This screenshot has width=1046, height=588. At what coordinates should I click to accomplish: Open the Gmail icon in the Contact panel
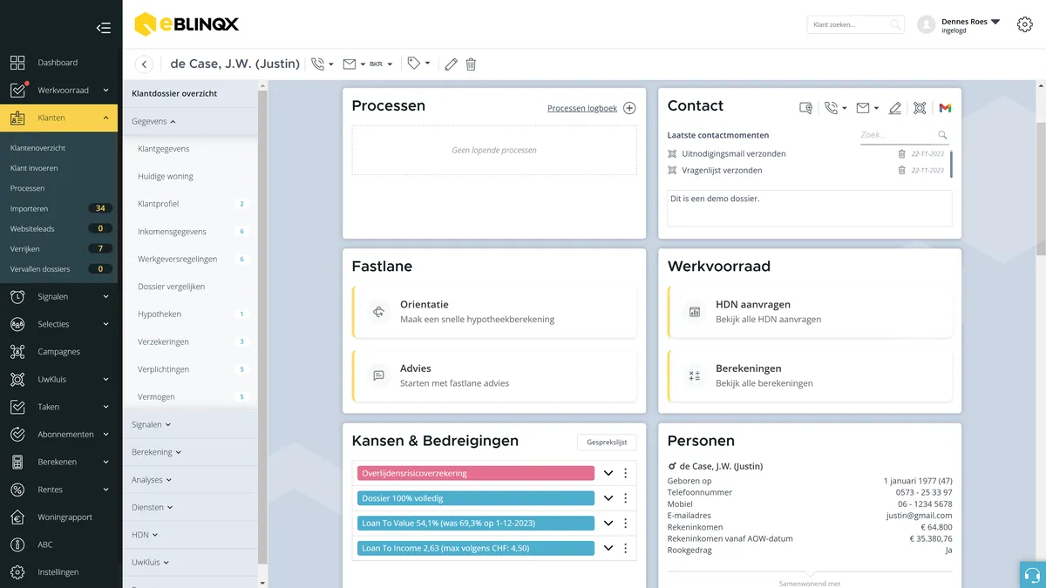(x=945, y=108)
